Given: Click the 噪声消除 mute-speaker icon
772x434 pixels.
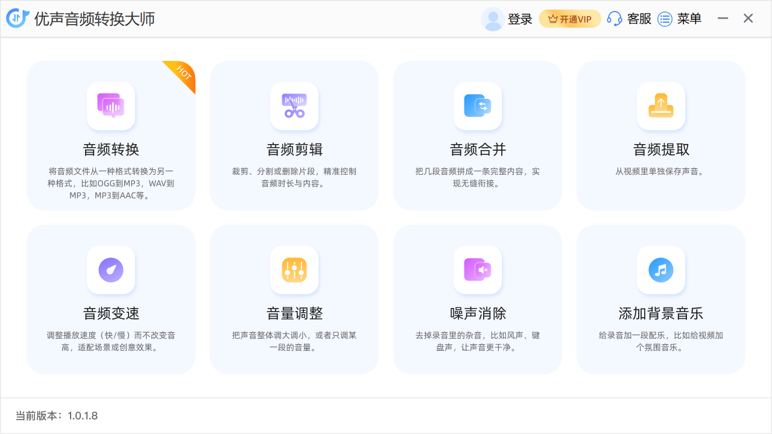Looking at the screenshot, I should [478, 270].
